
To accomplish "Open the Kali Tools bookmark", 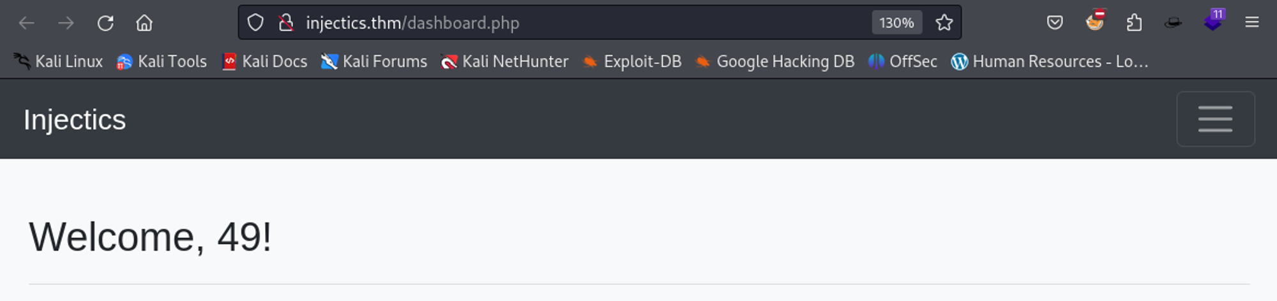I will [162, 61].
